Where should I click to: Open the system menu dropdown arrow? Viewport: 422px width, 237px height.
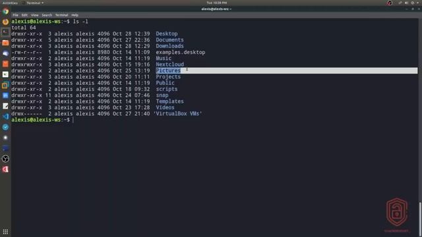(418, 3)
